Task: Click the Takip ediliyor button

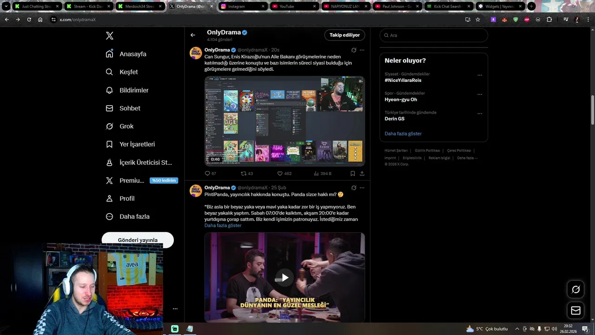Action: coord(344,35)
